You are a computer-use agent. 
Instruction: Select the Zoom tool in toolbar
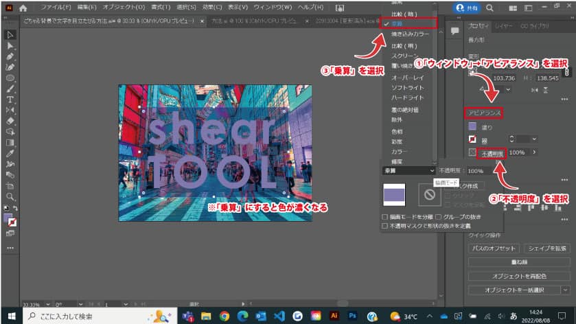10,196
